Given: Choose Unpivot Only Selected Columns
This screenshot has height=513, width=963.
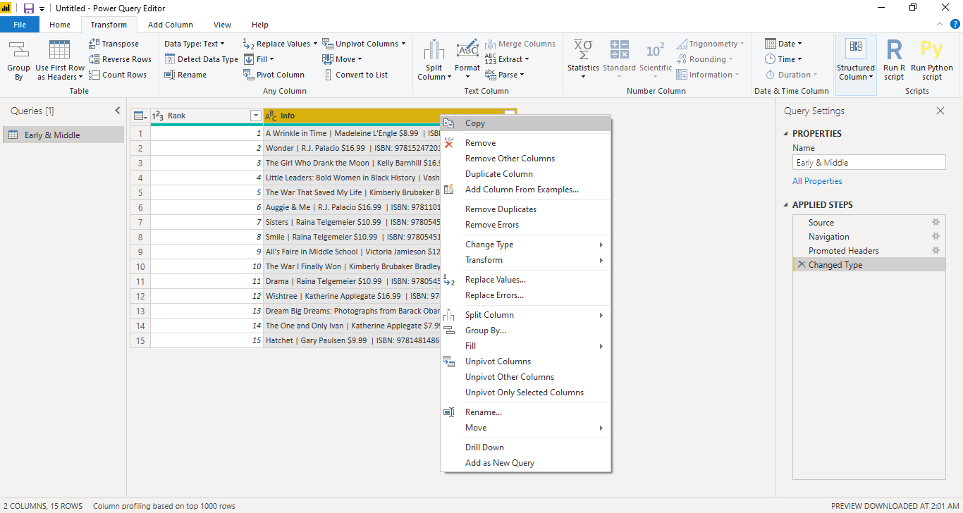Looking at the screenshot, I should click(526, 393).
